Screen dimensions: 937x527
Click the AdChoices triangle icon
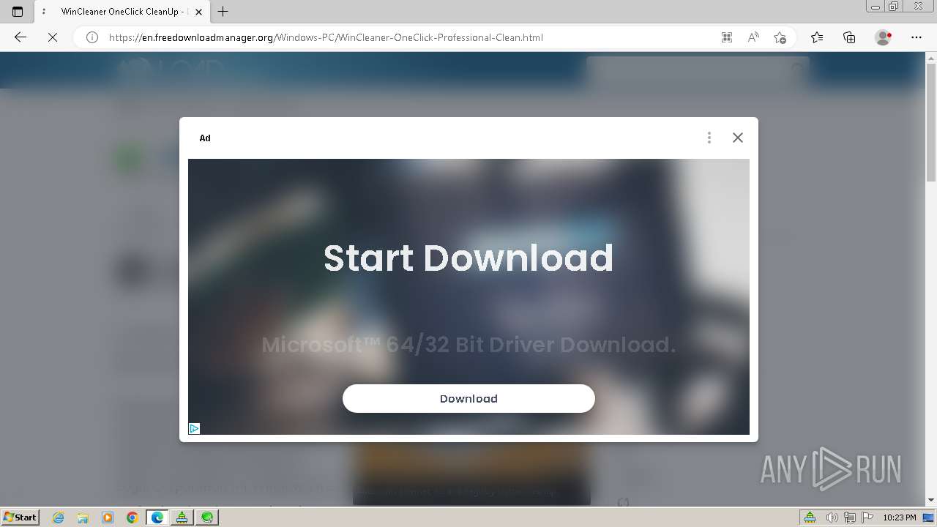[194, 428]
